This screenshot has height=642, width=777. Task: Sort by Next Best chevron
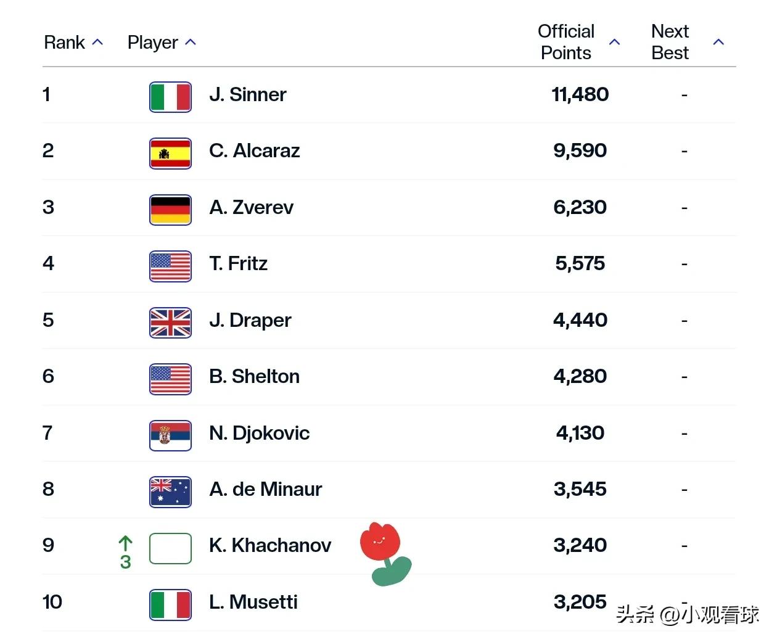[718, 42]
